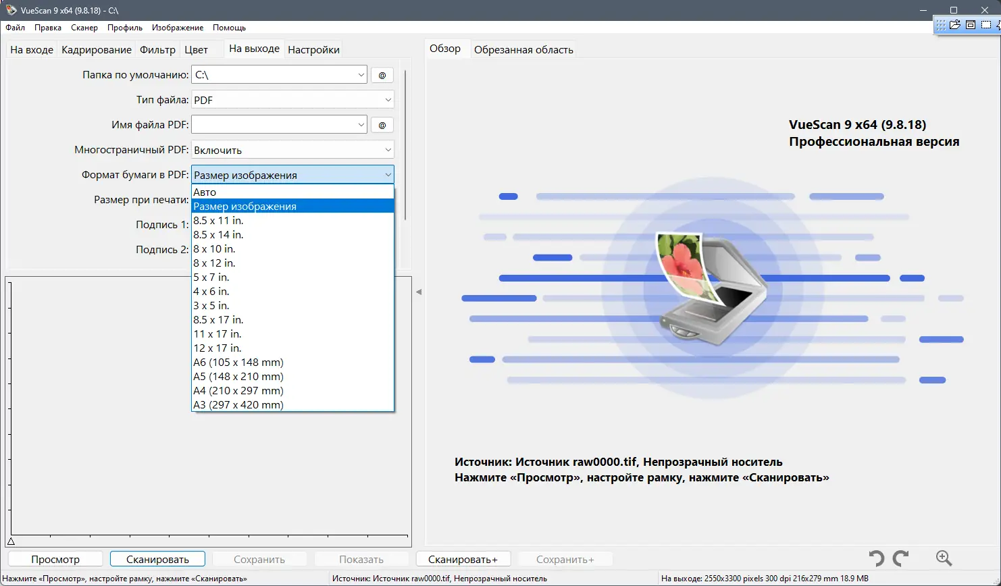Click the @ icon next to default folder field

point(382,75)
